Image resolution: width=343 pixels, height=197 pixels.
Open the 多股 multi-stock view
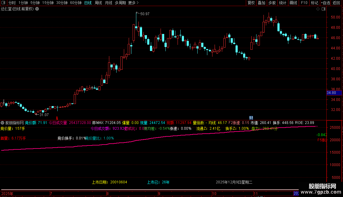(x=272, y=3)
